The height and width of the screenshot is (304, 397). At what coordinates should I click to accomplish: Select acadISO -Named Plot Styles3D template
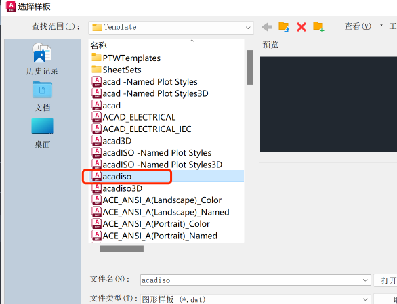click(x=157, y=165)
